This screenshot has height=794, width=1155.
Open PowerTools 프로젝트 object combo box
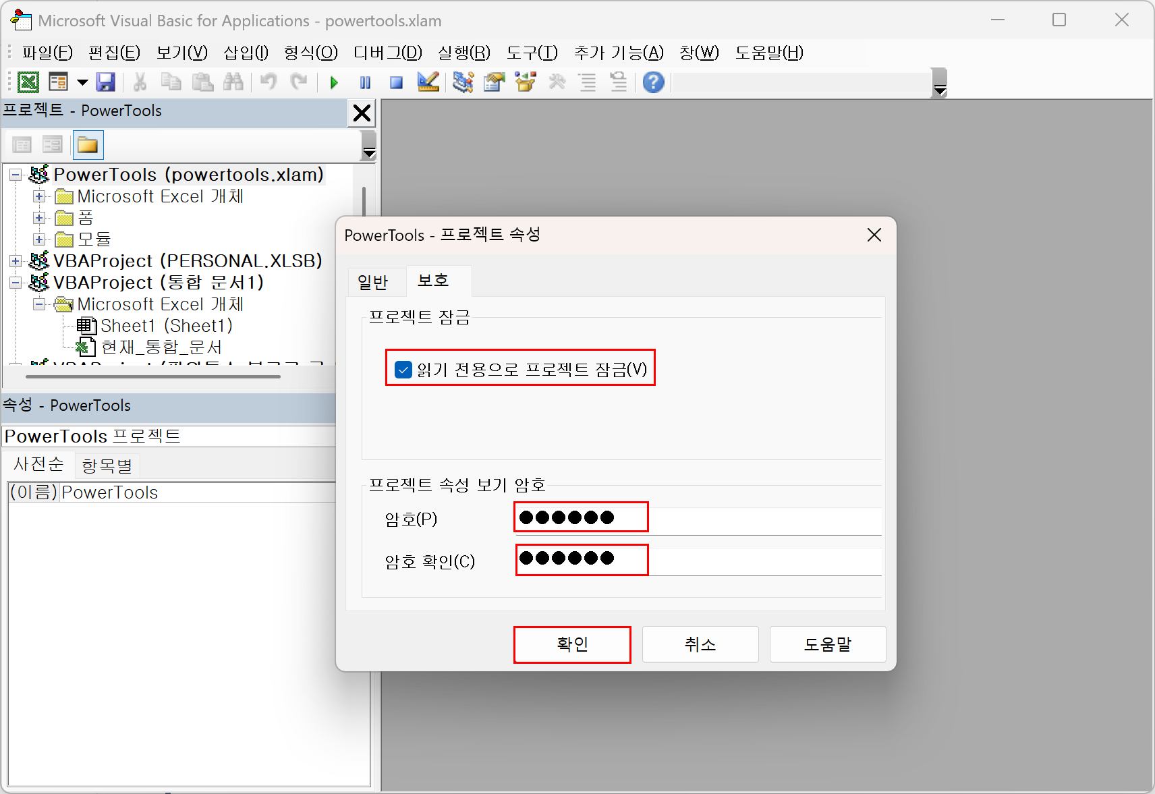(169, 436)
